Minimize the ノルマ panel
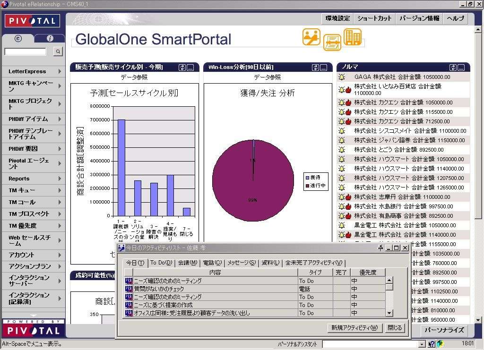This screenshot has height=350, width=484. tap(461, 67)
